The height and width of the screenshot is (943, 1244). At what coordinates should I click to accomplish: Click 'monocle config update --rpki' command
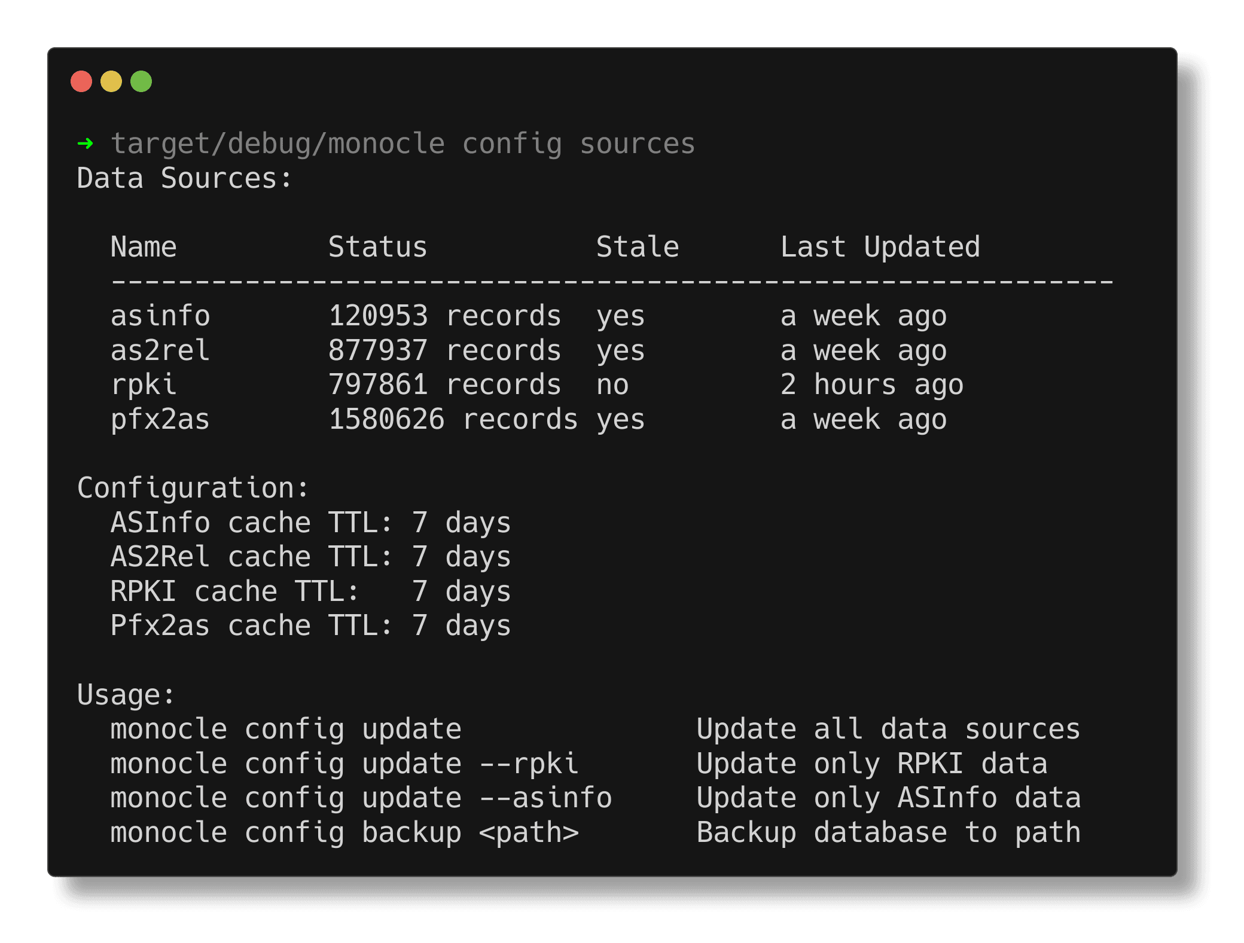coord(344,764)
